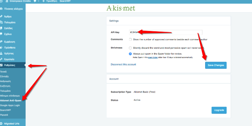The height and width of the screenshot is (126, 252).
Task: Open Γενικά settings submenu
Action: click(3, 72)
